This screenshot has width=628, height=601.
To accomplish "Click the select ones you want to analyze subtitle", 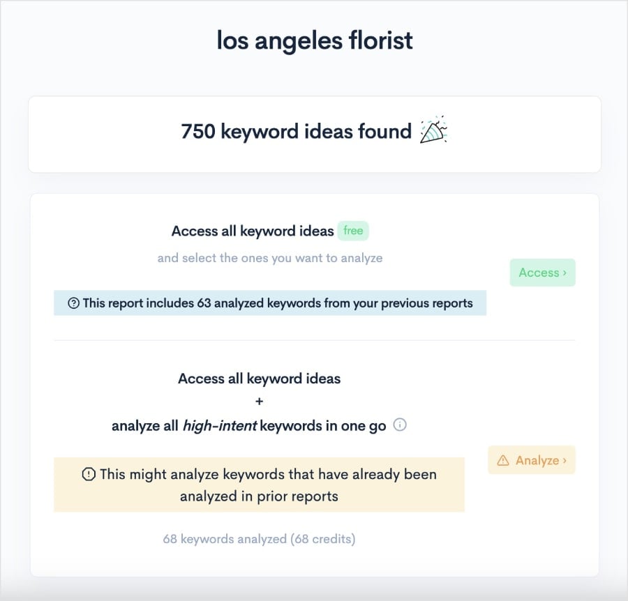I will (x=270, y=257).
